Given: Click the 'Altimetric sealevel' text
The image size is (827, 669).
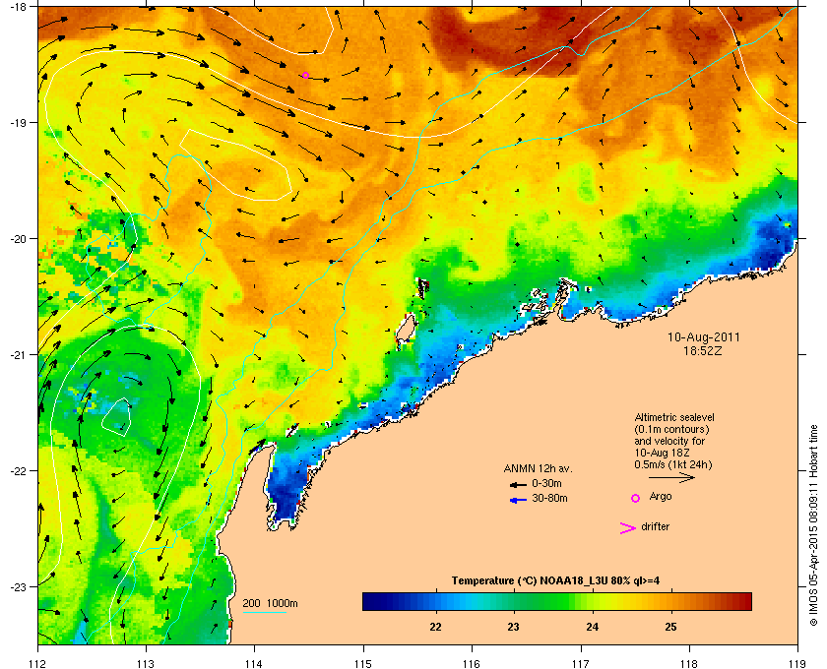Looking at the screenshot, I should [674, 417].
